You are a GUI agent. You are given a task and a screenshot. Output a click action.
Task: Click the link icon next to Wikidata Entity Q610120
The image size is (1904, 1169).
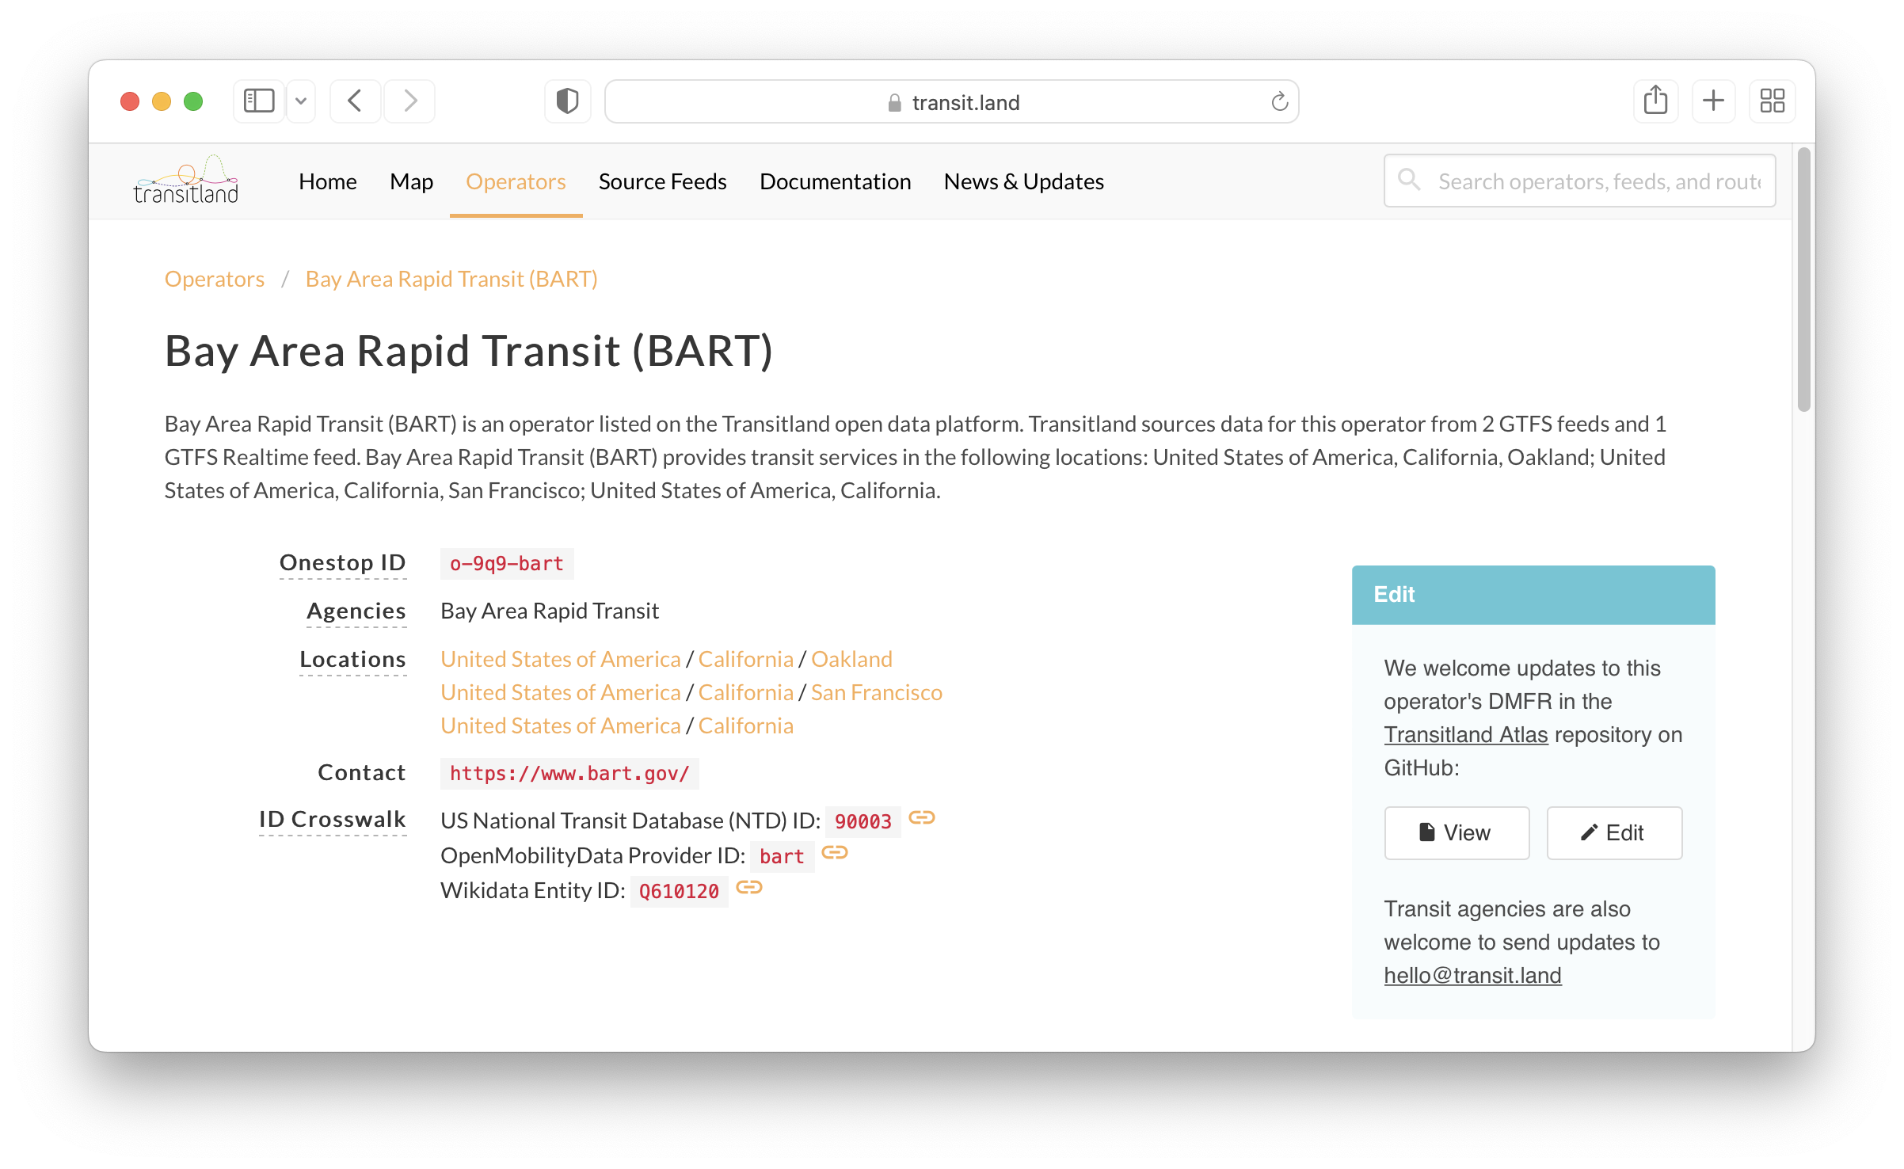click(x=748, y=889)
